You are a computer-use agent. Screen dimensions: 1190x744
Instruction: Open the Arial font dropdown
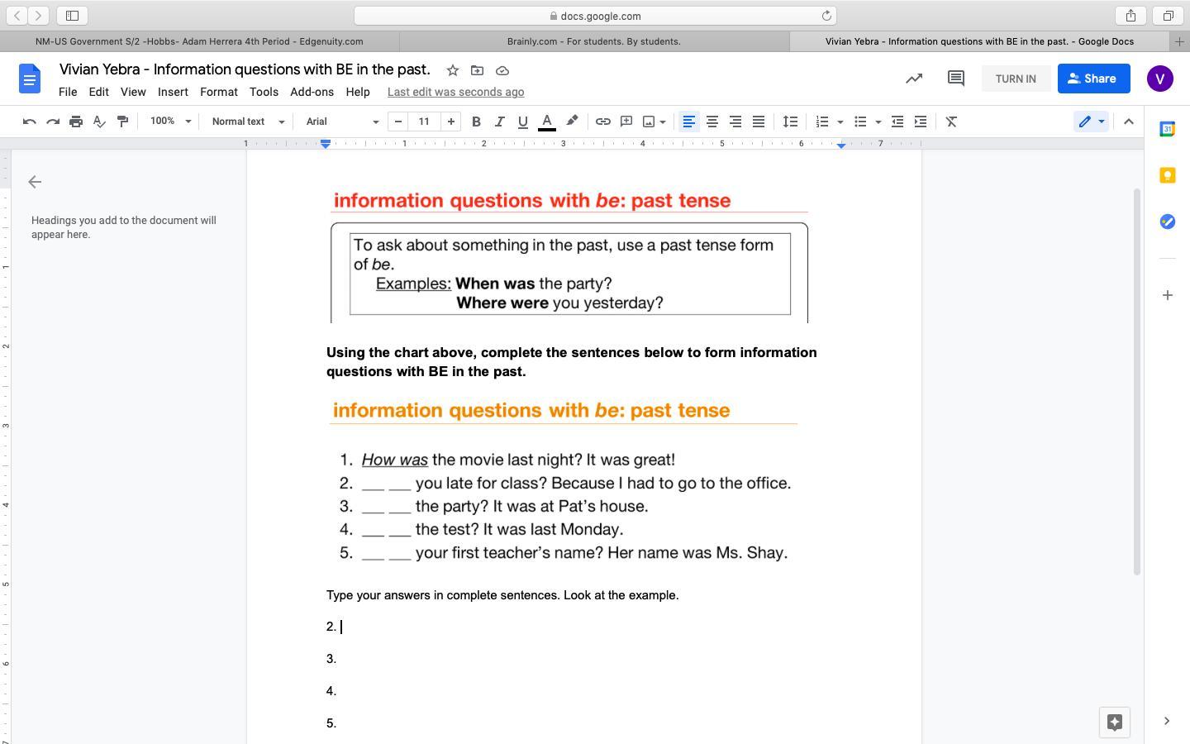tap(341, 122)
